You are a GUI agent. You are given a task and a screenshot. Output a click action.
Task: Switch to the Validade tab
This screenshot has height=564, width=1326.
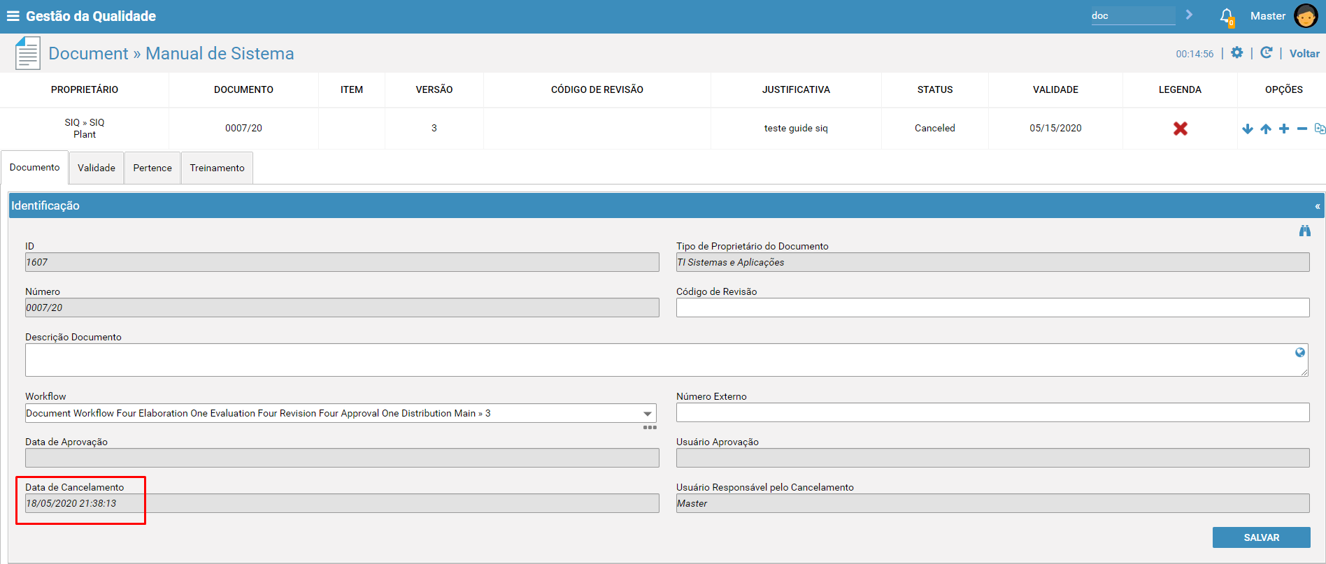coord(97,168)
